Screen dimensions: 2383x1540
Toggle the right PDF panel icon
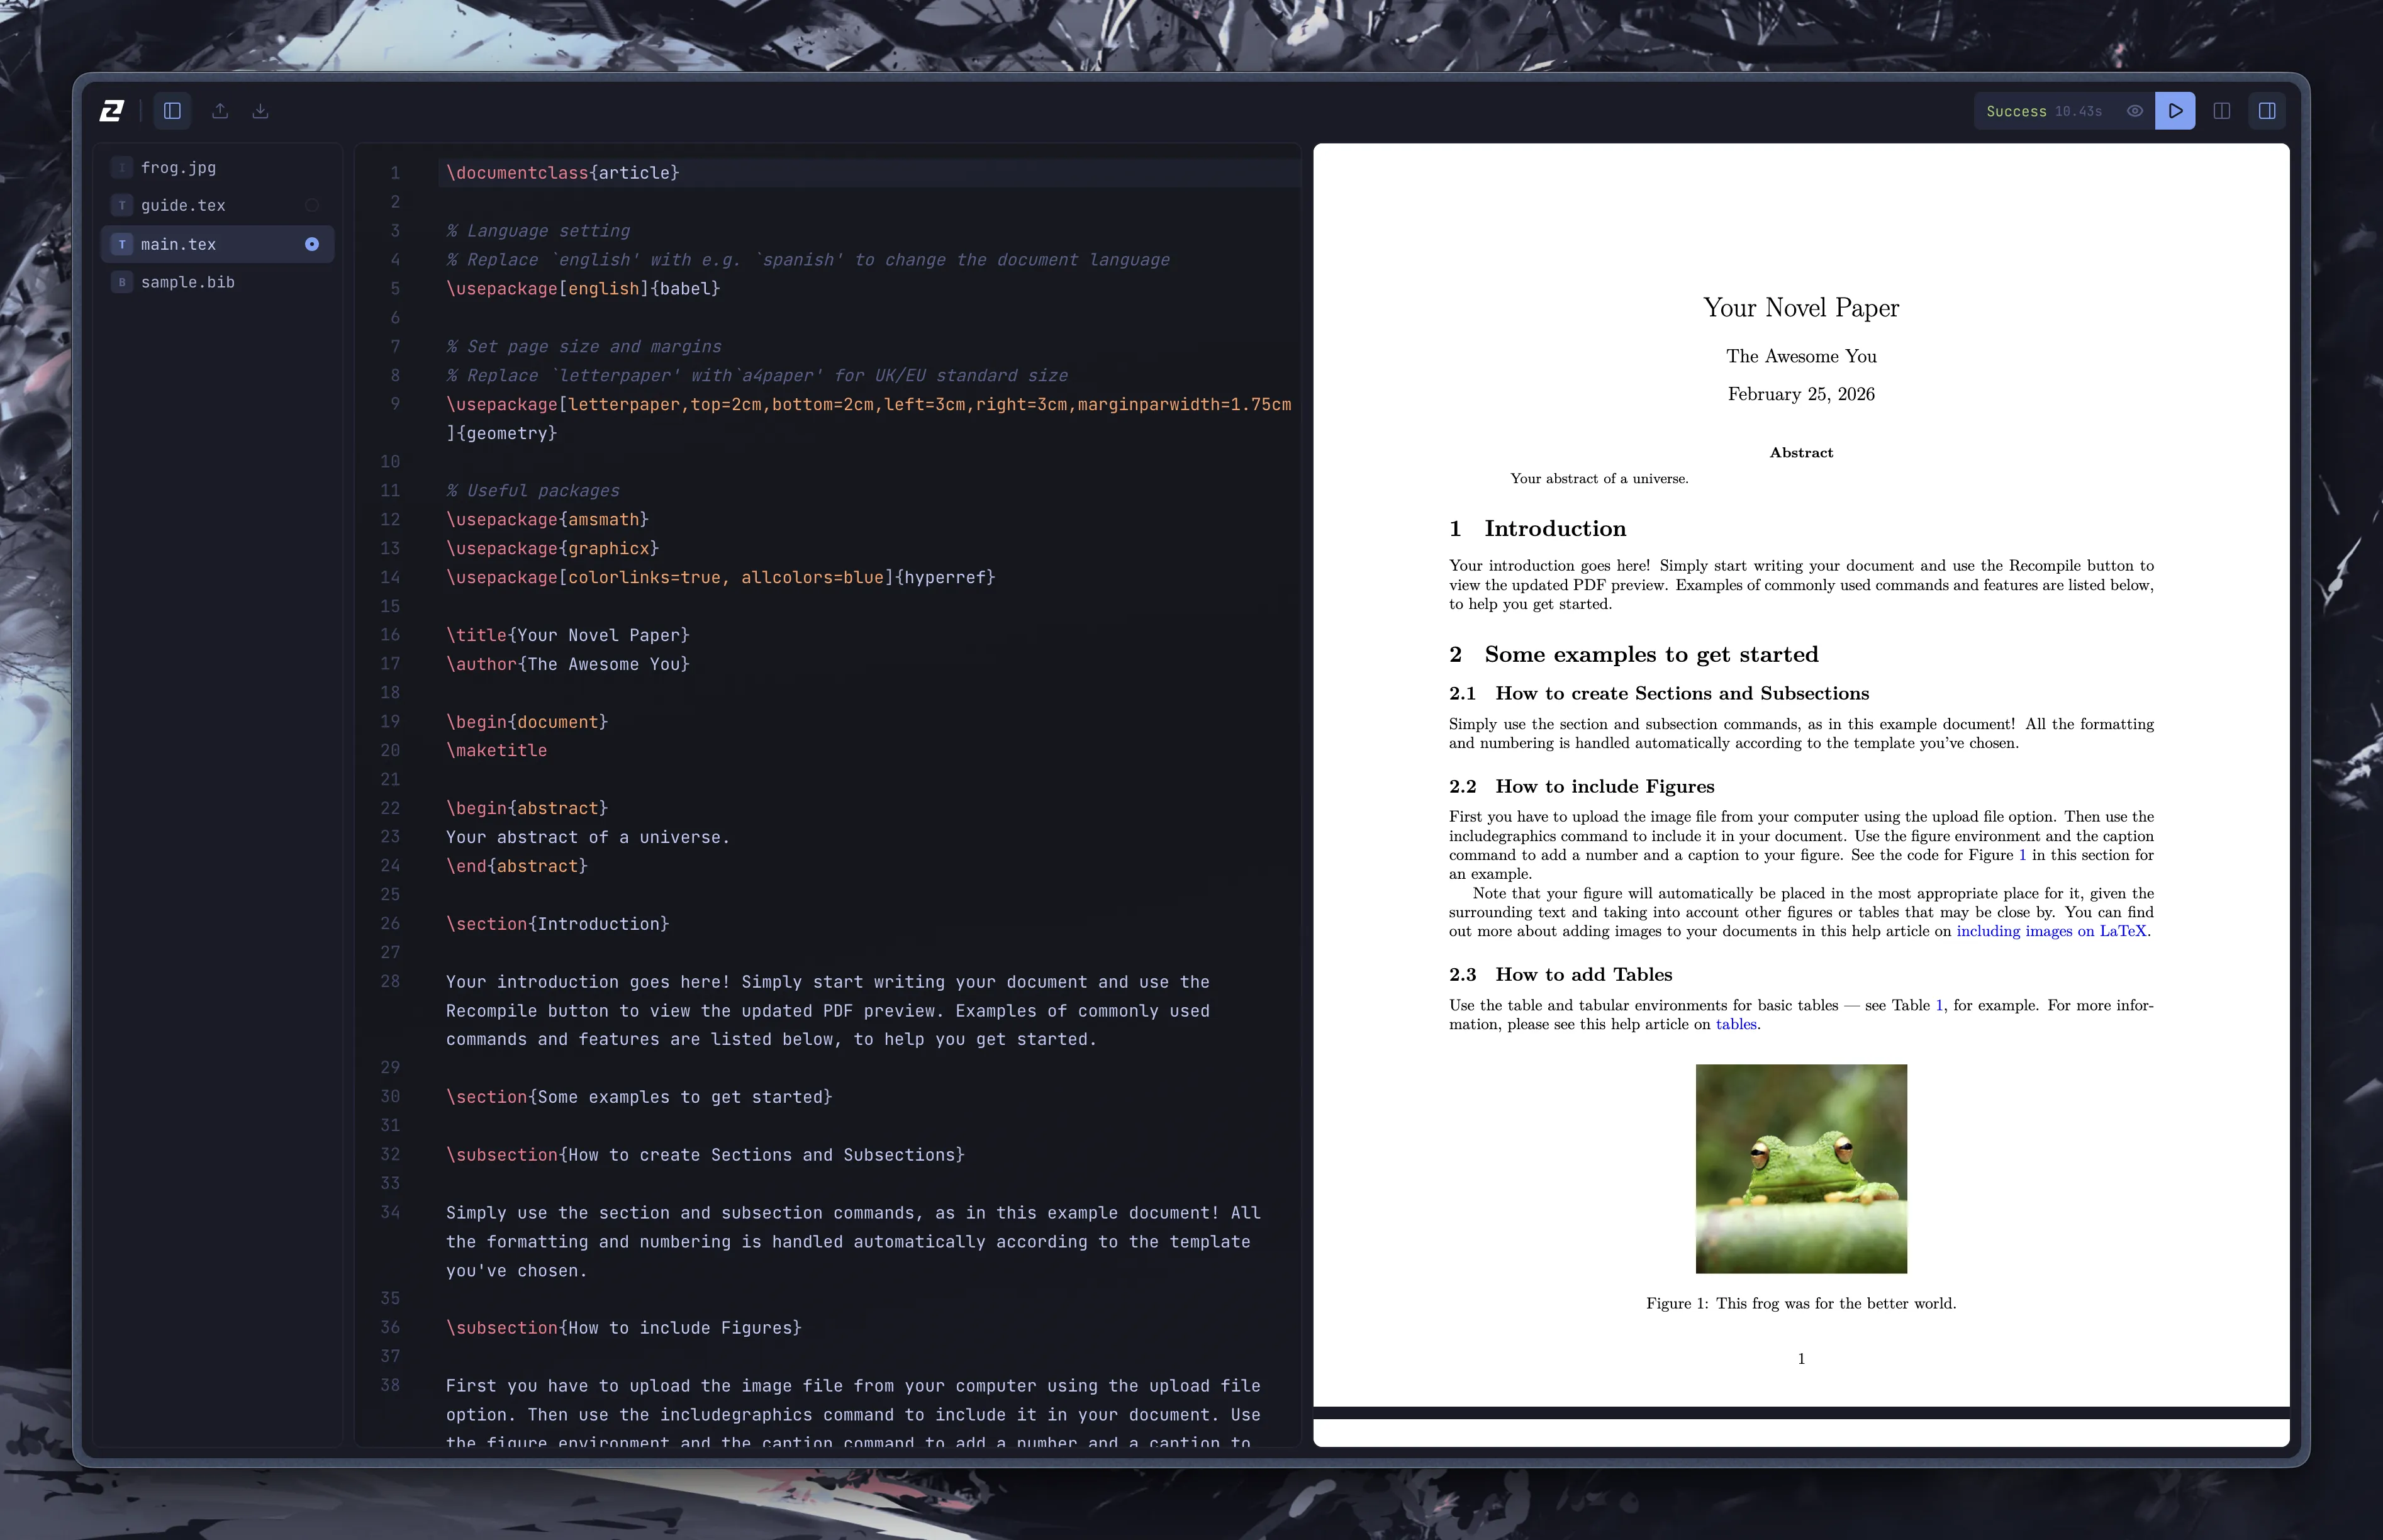point(2267,111)
